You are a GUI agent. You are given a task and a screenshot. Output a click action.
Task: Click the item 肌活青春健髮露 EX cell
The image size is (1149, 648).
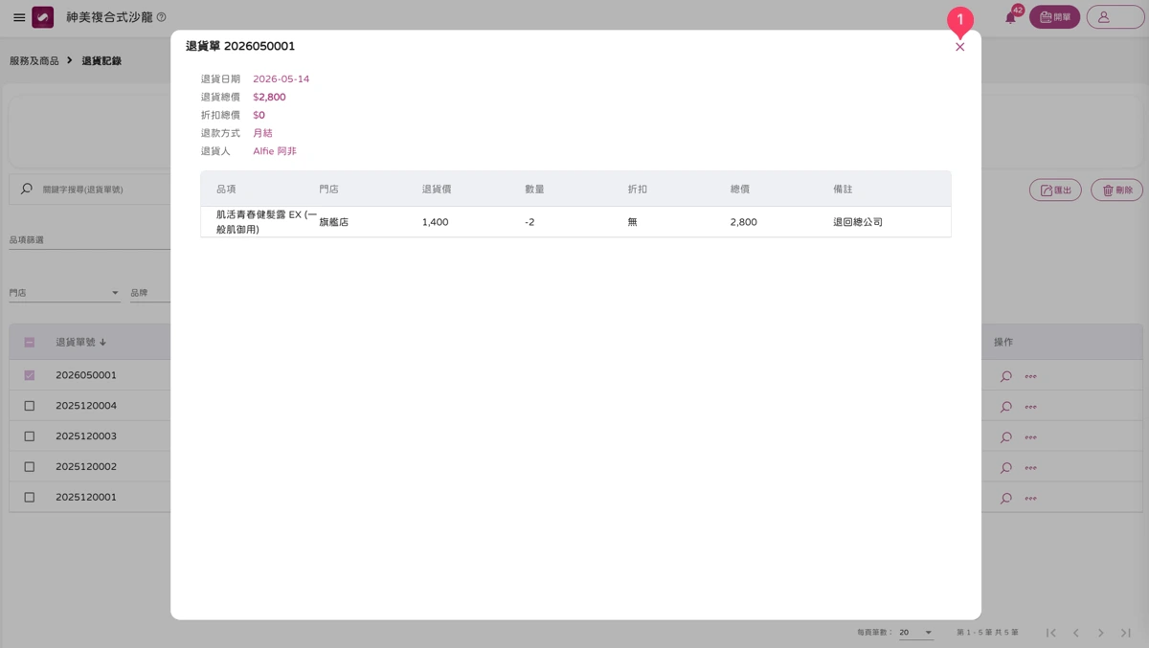(266, 222)
